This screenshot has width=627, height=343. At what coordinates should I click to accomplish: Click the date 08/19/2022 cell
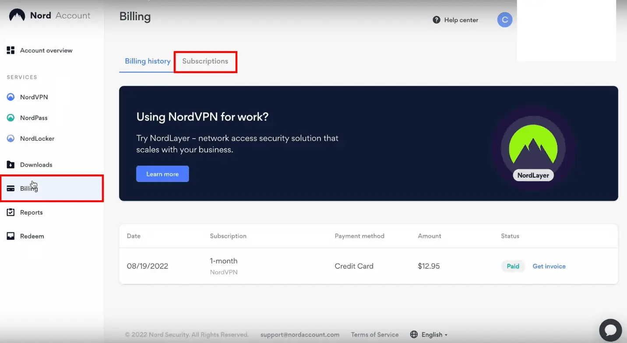pos(148,266)
